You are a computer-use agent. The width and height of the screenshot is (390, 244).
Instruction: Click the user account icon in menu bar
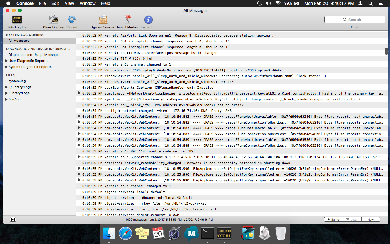[x=360, y=3]
